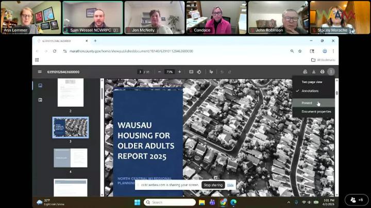Open the PDF sidebar menu (hamburger) icon
This screenshot has width=371, height=208.
pyautogui.click(x=40, y=72)
